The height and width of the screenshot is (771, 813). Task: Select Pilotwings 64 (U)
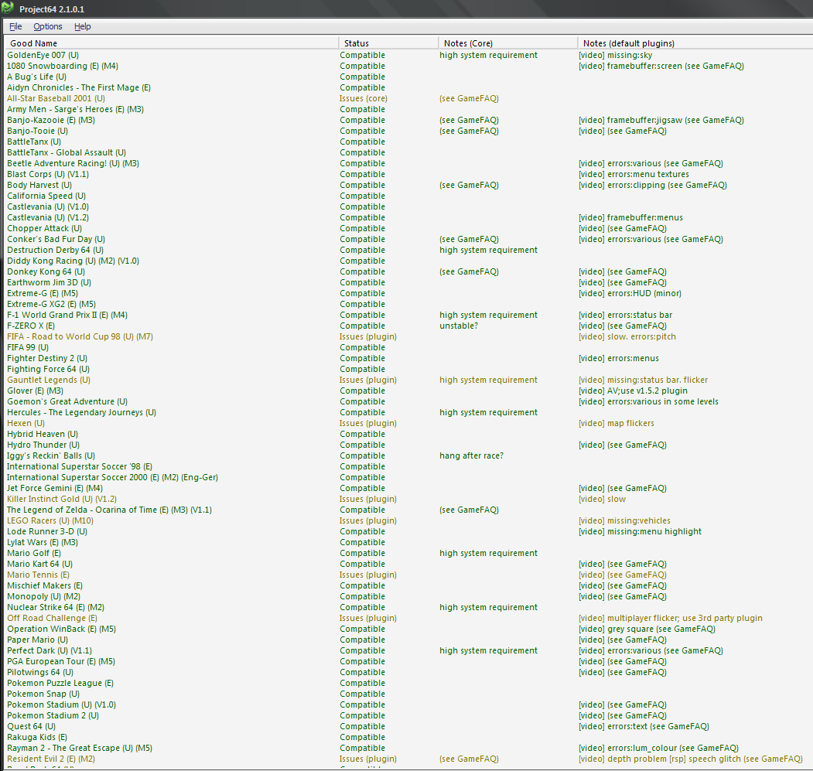pos(40,673)
